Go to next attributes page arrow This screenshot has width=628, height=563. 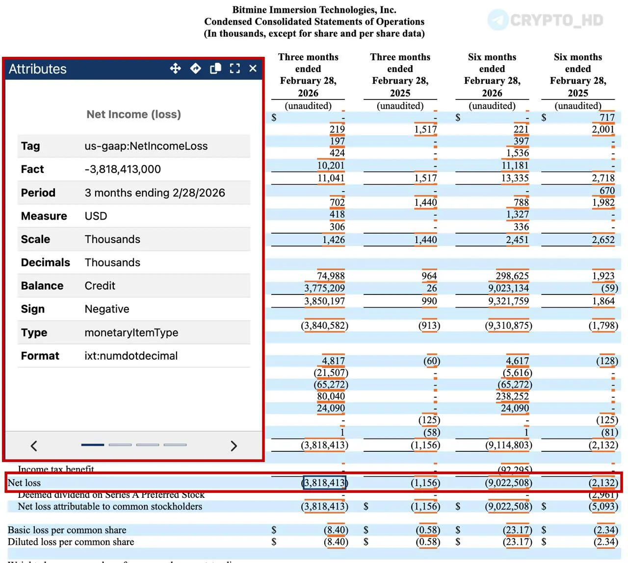234,446
